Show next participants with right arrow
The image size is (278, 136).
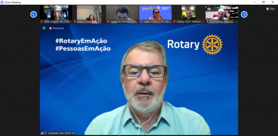click(244, 14)
